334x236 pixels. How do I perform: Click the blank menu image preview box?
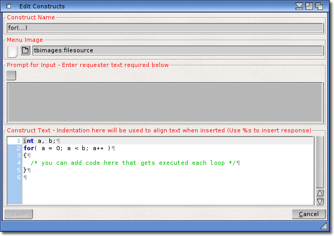13,51
